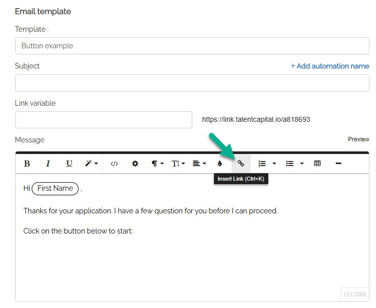This screenshot has width=376, height=308.
Task: Expand the font size dropdown arrow
Action: [183, 164]
